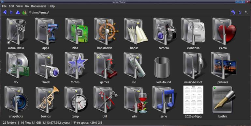Open the File menu
The height and width of the screenshot is (126, 251).
(4, 6)
